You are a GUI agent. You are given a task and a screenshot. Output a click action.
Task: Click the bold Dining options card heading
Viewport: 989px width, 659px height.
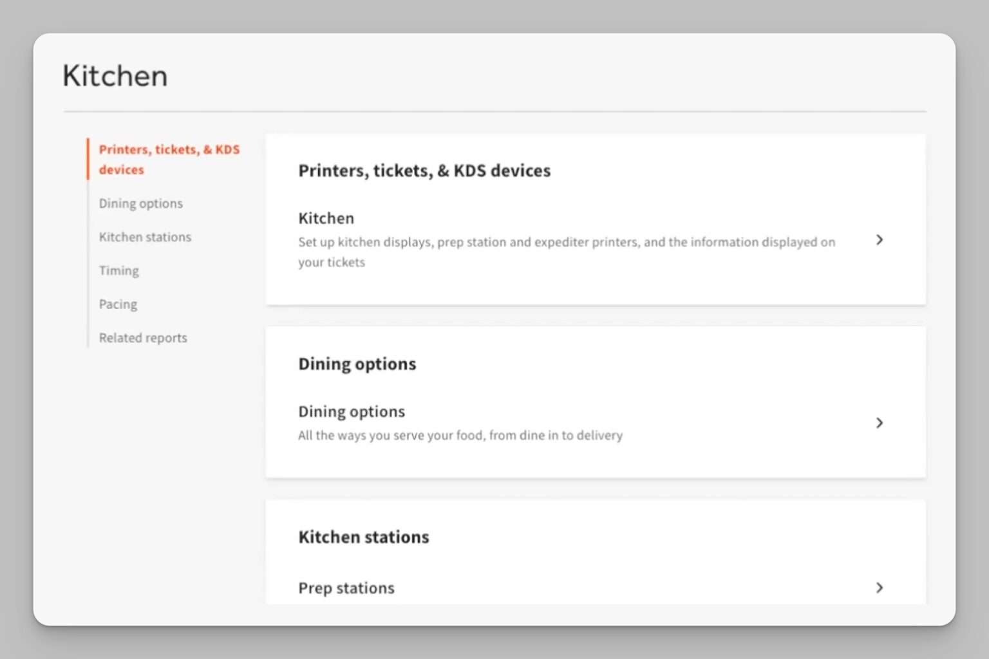click(357, 364)
